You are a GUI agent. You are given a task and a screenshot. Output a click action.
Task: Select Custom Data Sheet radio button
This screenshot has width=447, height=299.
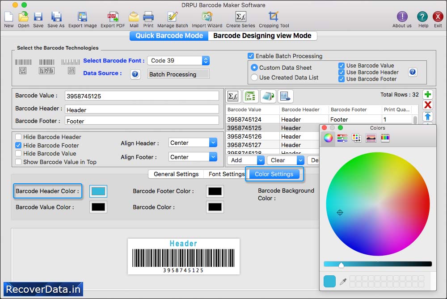(x=254, y=68)
